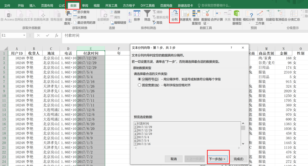Click the Name Box showing E1
This screenshot has height=166, width=308.
point(12,36)
